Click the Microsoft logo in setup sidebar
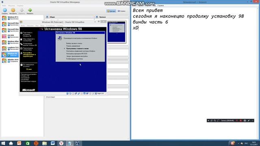The height and width of the screenshot is (146, 260). pos(28,90)
